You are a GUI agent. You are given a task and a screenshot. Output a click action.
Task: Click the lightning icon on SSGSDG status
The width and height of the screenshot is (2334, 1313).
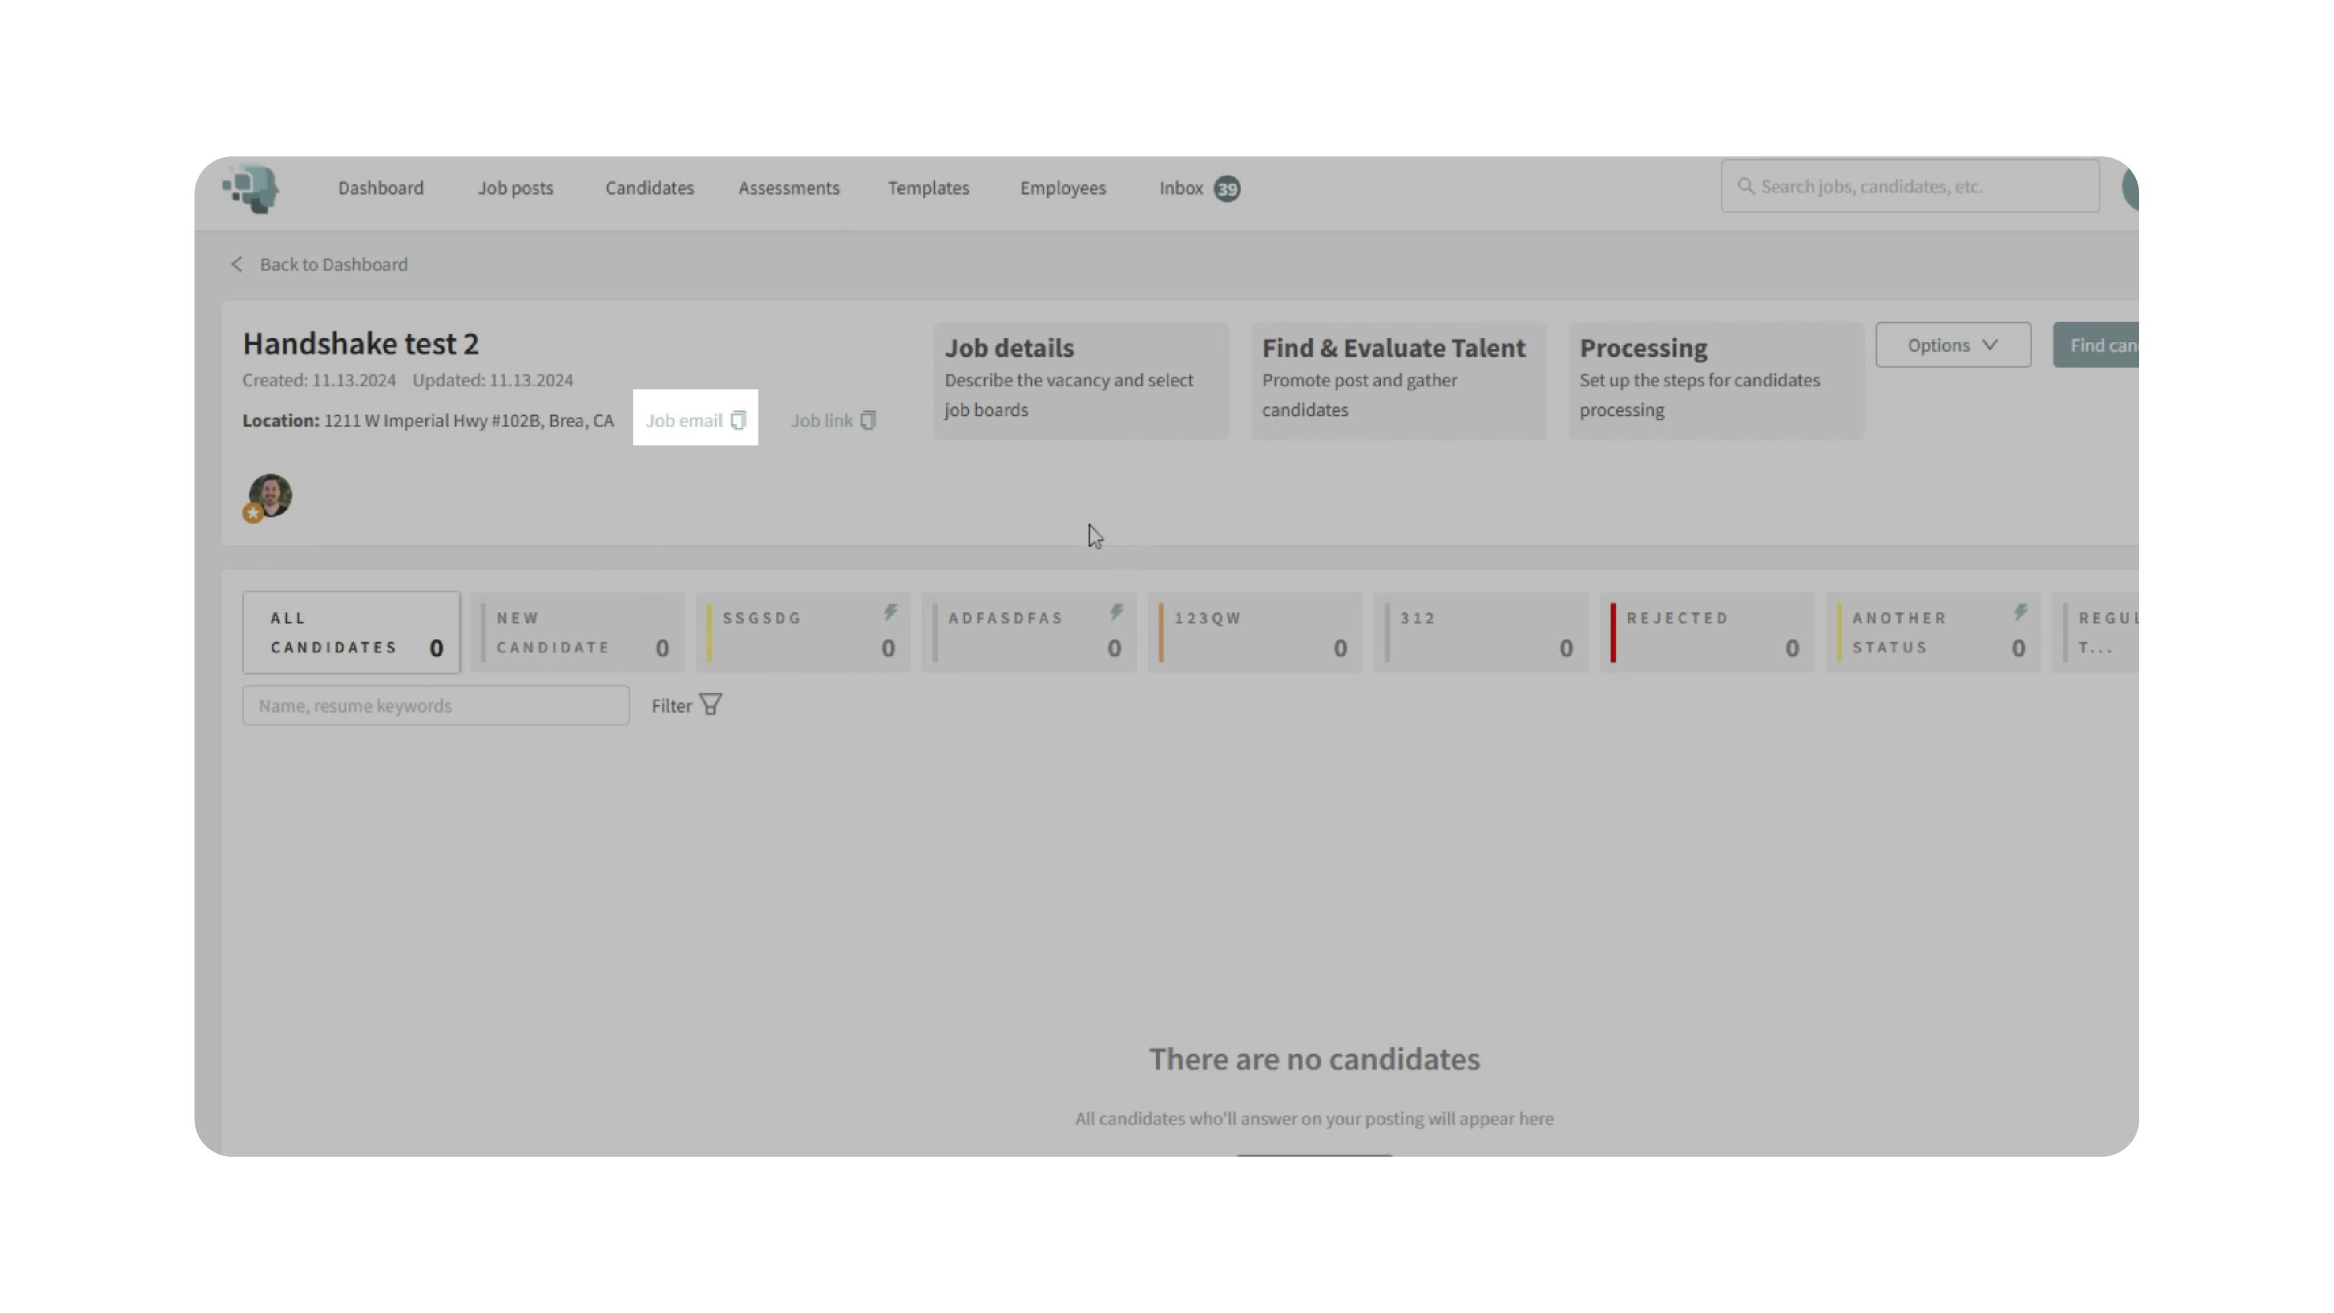[891, 614]
